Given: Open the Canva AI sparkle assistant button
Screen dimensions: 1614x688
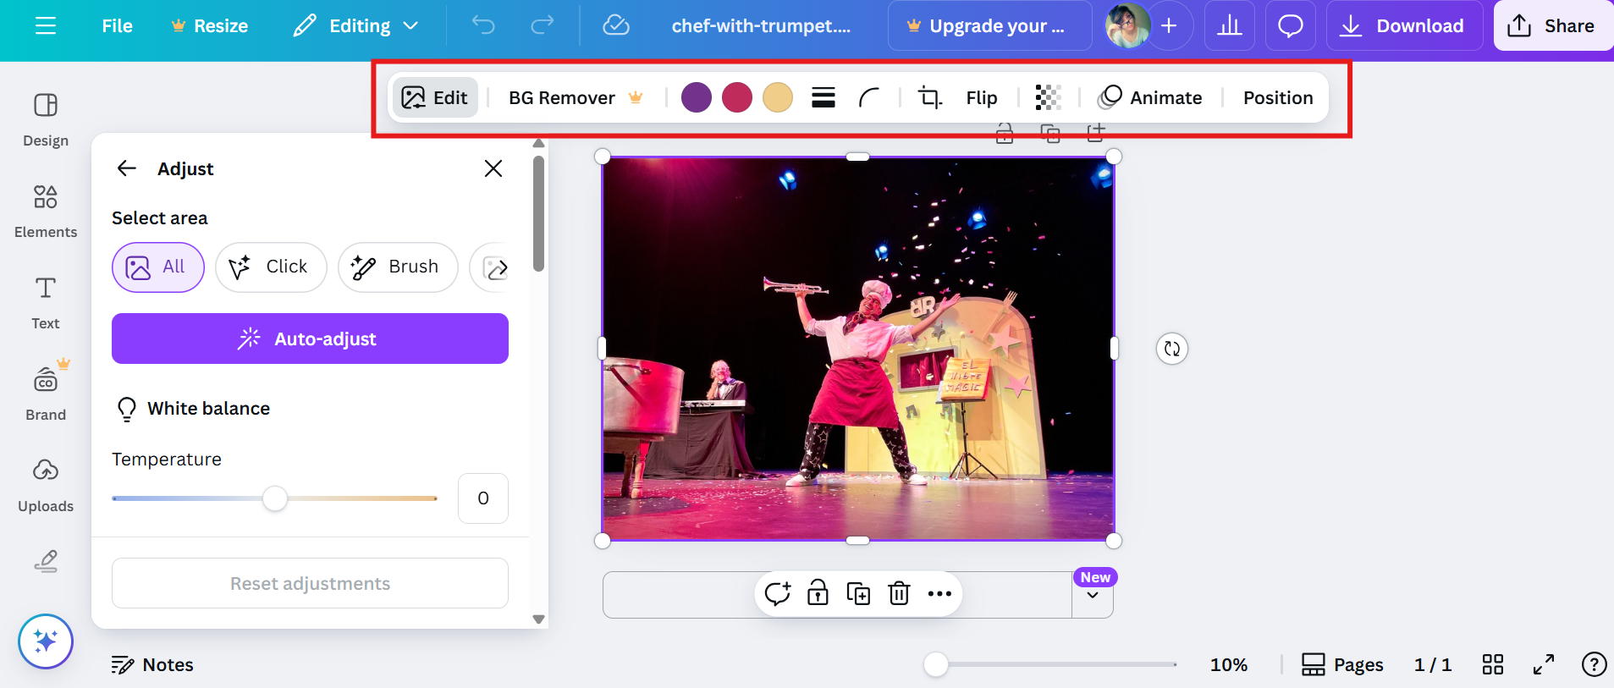Looking at the screenshot, I should pos(46,641).
